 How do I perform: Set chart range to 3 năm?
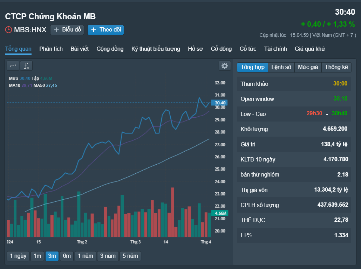click(108, 256)
